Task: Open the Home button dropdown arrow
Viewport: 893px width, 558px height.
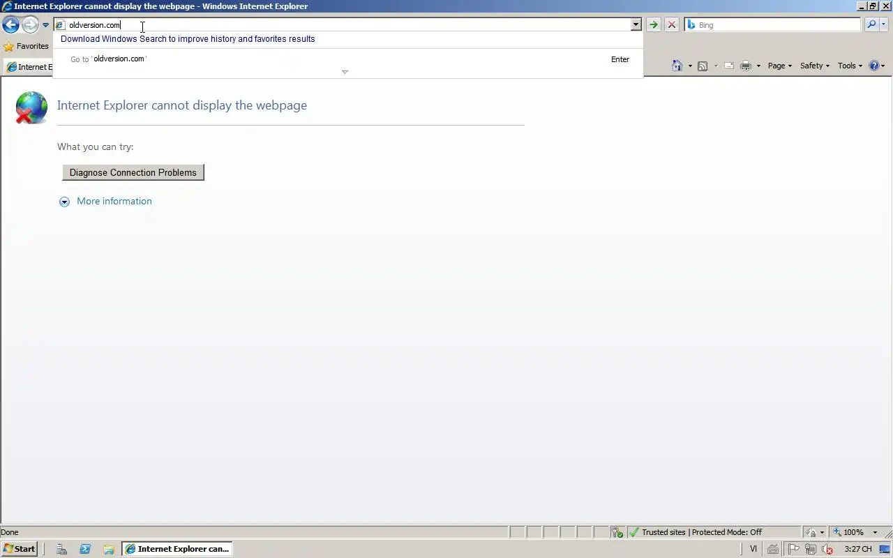Action: 690,66
